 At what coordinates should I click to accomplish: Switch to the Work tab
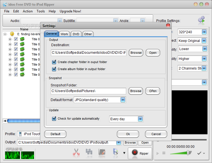click(x=64, y=34)
